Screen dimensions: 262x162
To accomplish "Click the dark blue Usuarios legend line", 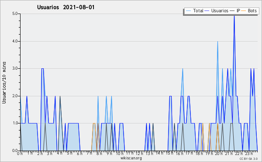I will [x=207, y=11].
